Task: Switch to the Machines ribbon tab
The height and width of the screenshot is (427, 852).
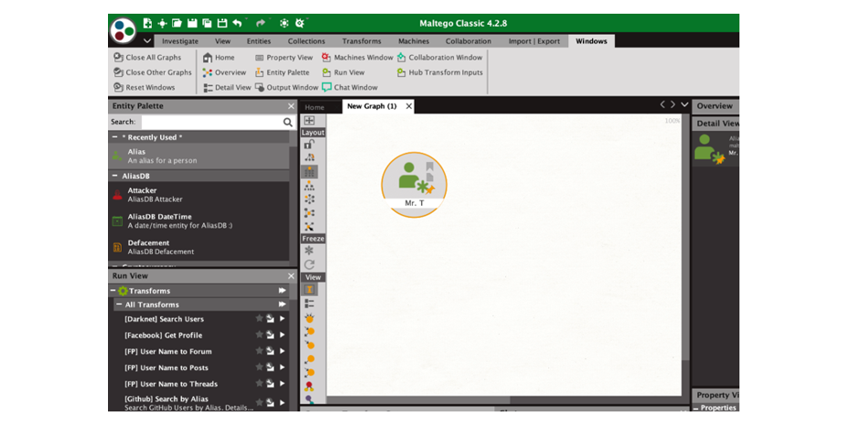Action: tap(414, 41)
